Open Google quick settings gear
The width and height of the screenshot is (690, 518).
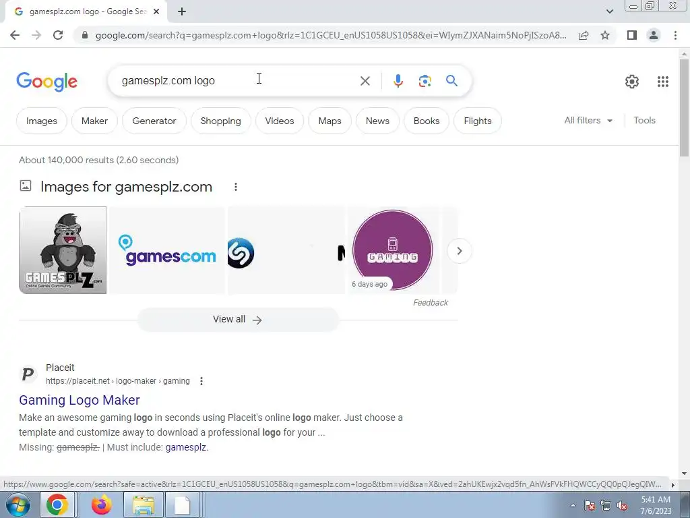click(x=632, y=82)
